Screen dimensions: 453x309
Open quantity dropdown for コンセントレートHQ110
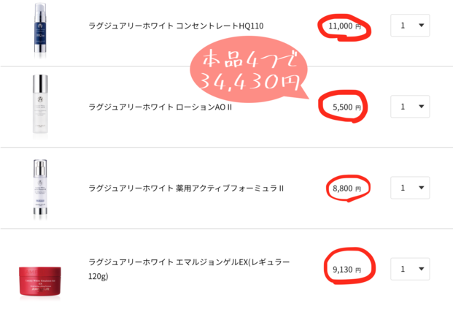[410, 26]
